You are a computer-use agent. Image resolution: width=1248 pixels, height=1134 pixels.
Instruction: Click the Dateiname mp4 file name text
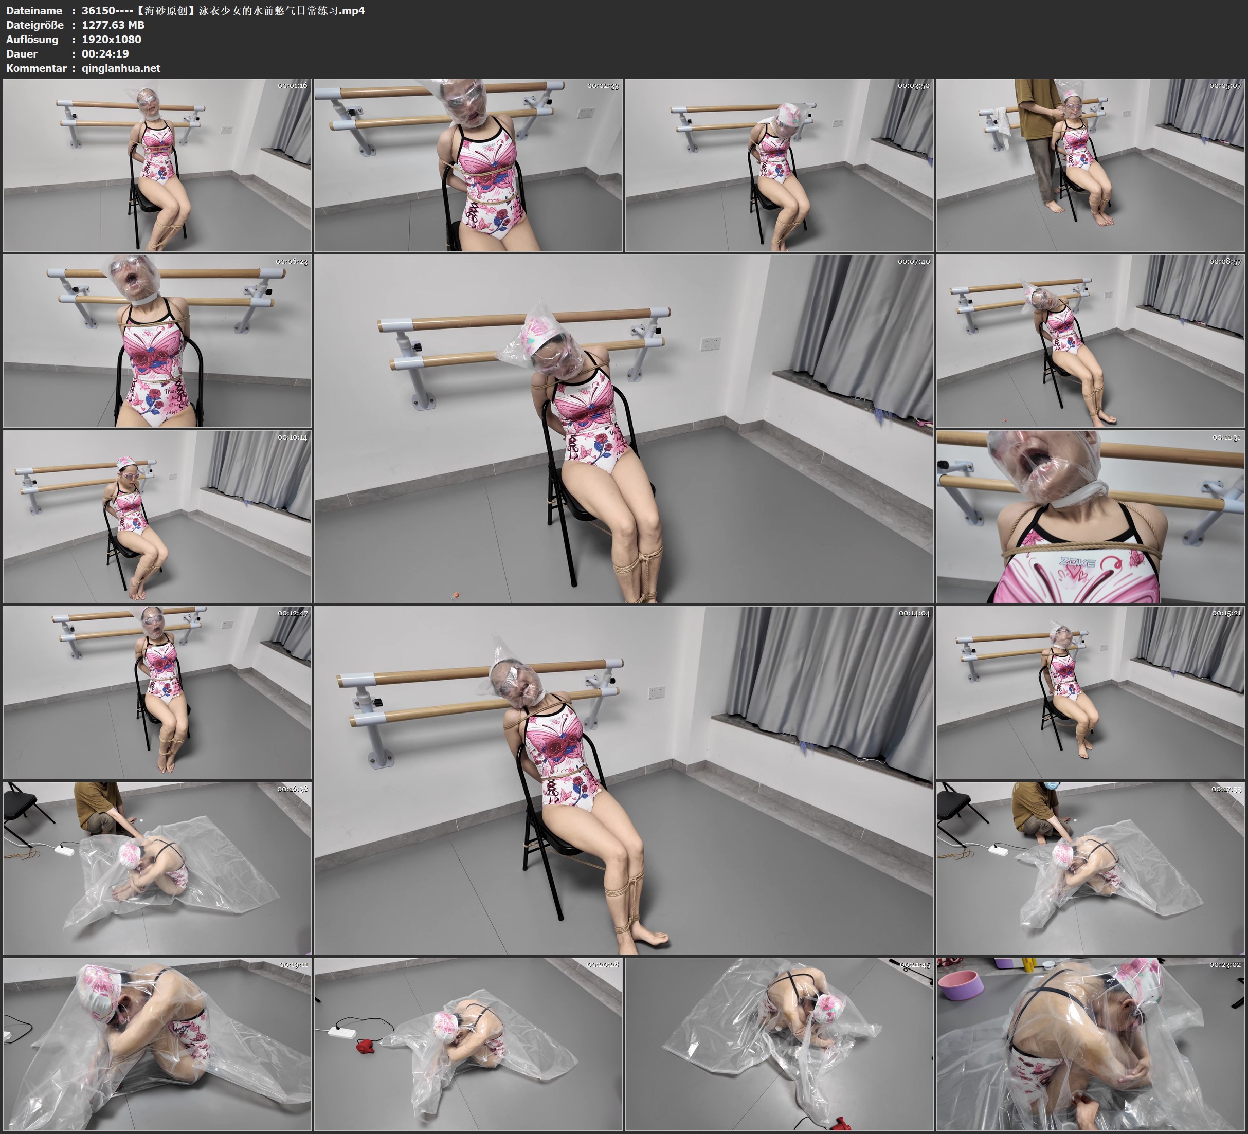[x=223, y=10]
